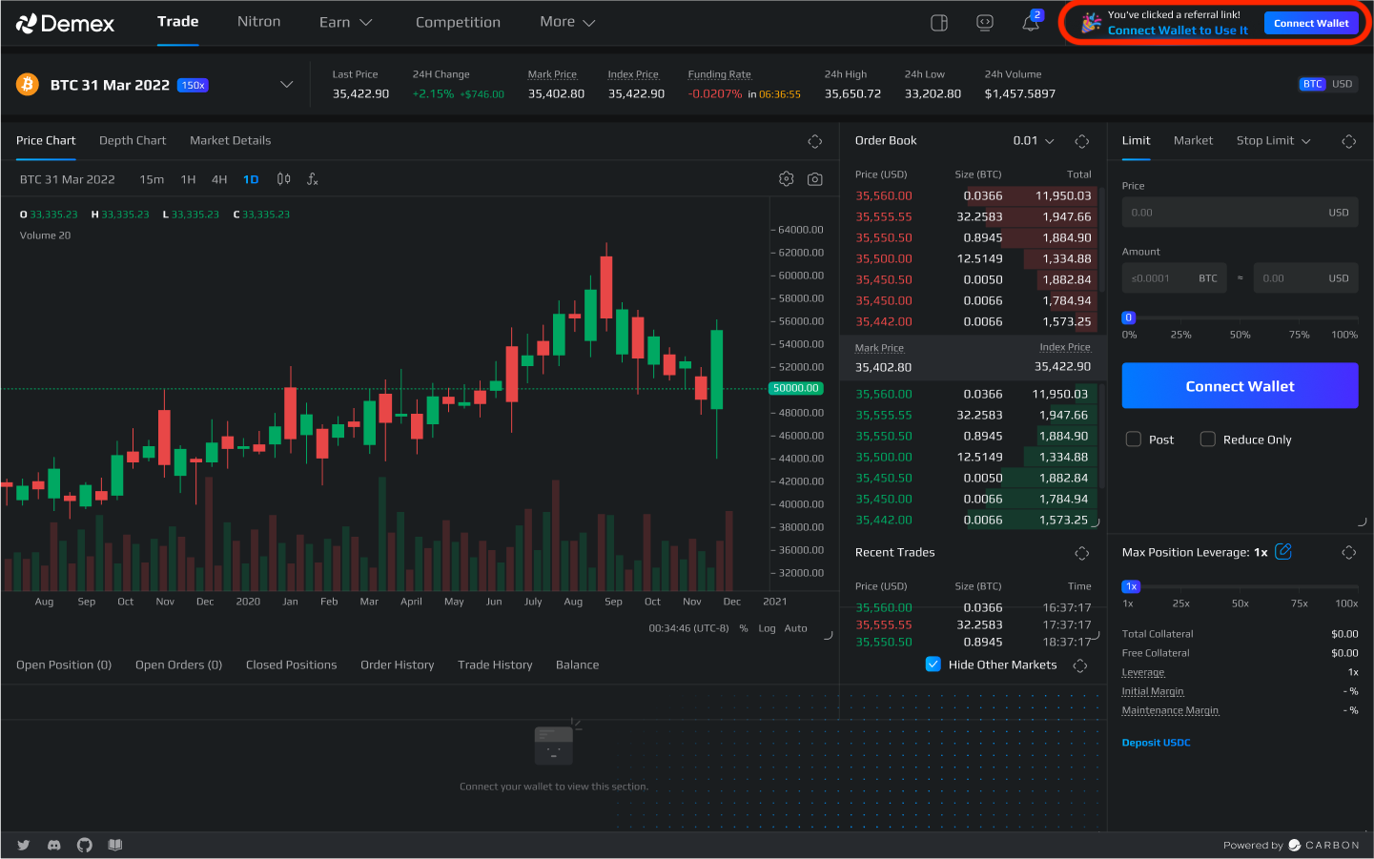Enable the Post checkbox
The width and height of the screenshot is (1374, 859).
click(x=1134, y=440)
